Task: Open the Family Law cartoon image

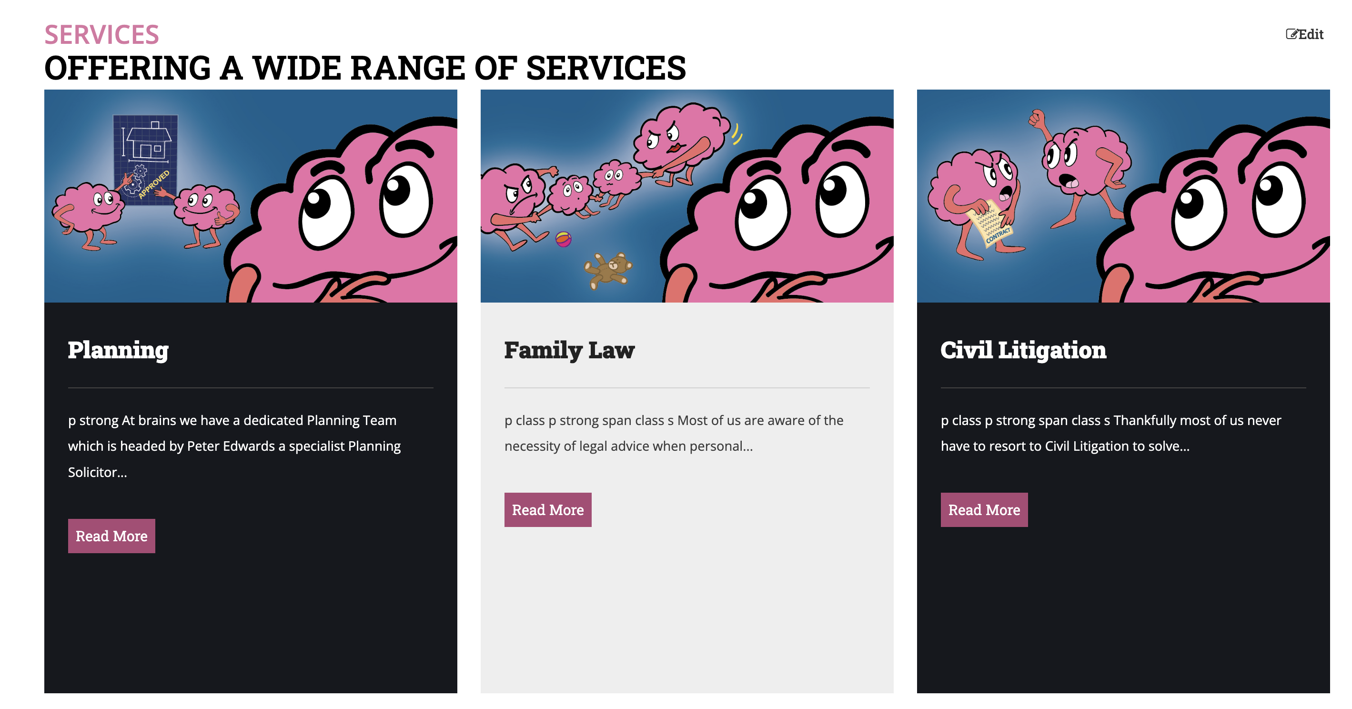Action: coord(686,196)
